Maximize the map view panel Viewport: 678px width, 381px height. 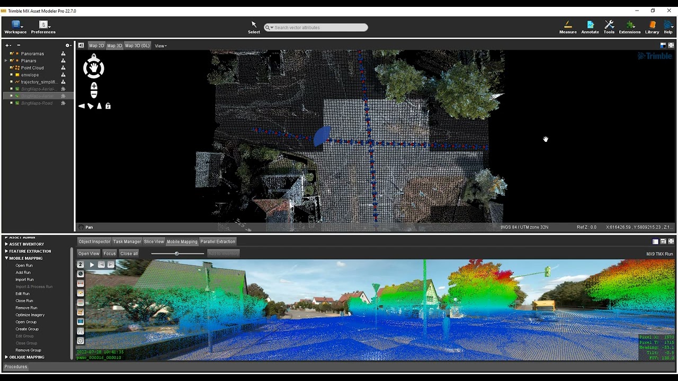(x=671, y=46)
